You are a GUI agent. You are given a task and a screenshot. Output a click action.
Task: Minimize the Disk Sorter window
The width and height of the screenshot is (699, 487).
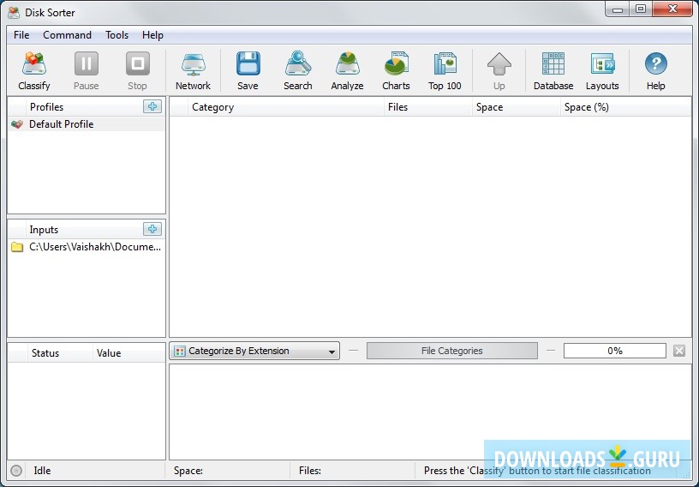(x=618, y=9)
